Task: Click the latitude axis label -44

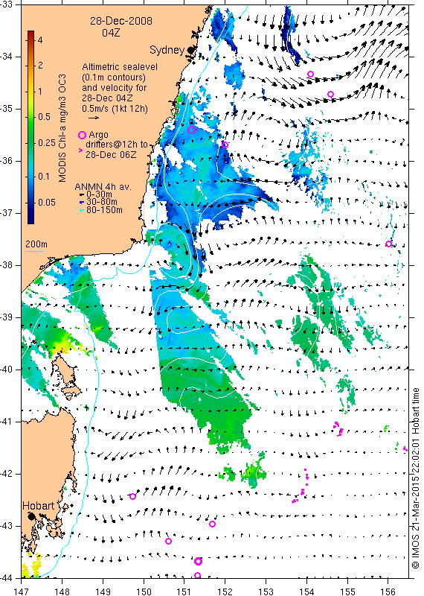Action: click(x=7, y=578)
